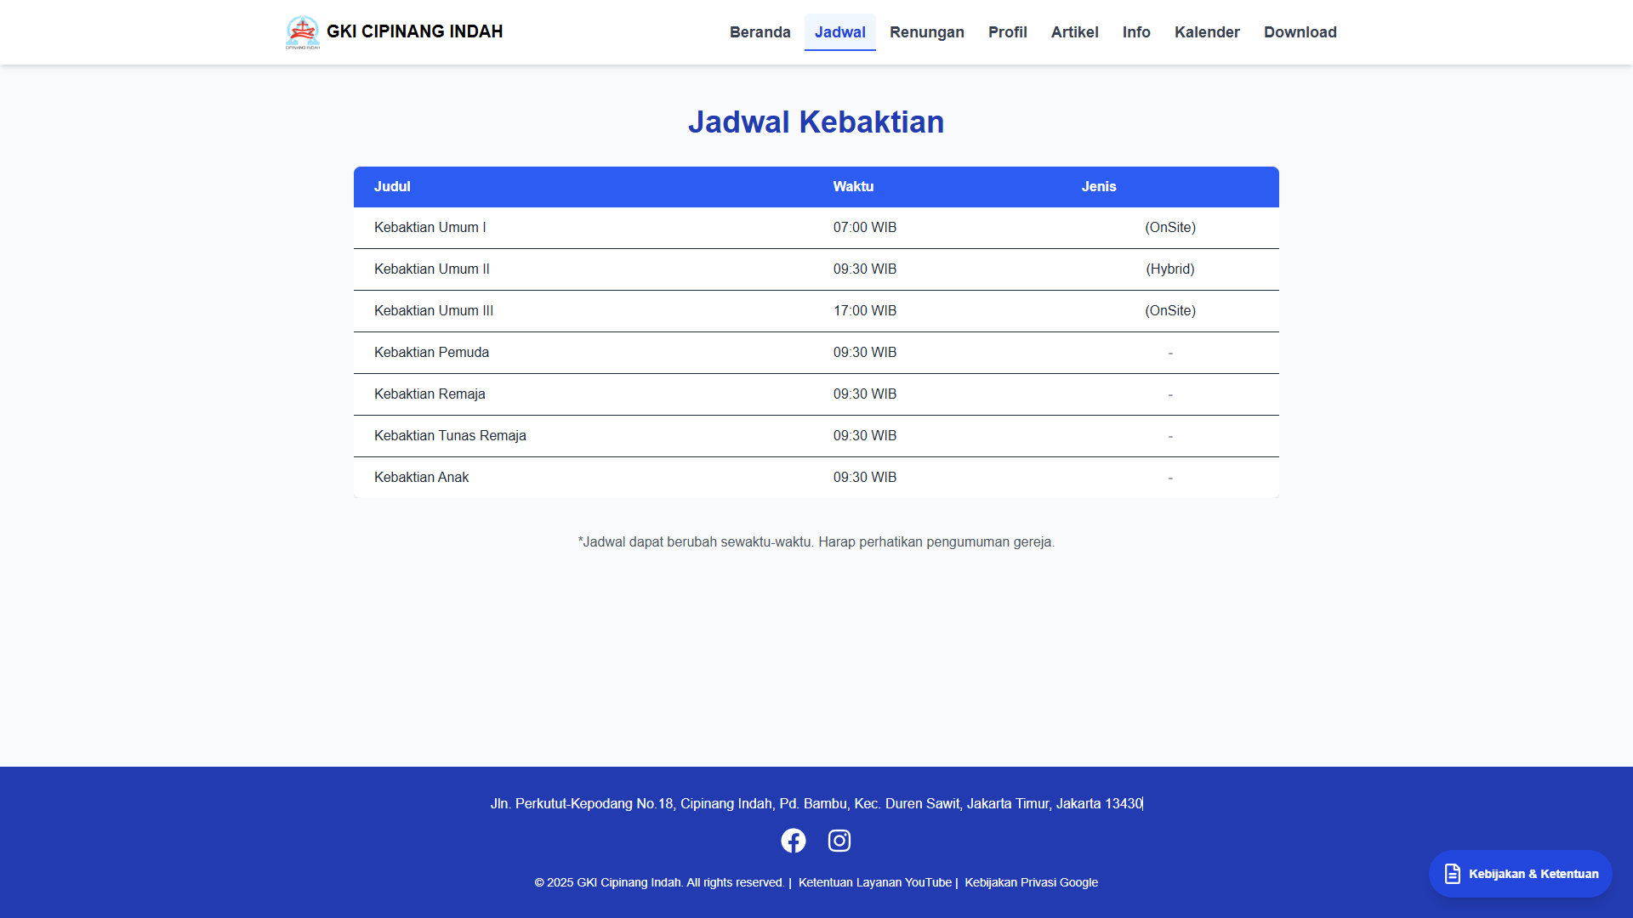
Task: Click the church address text in footer
Action: 816,803
